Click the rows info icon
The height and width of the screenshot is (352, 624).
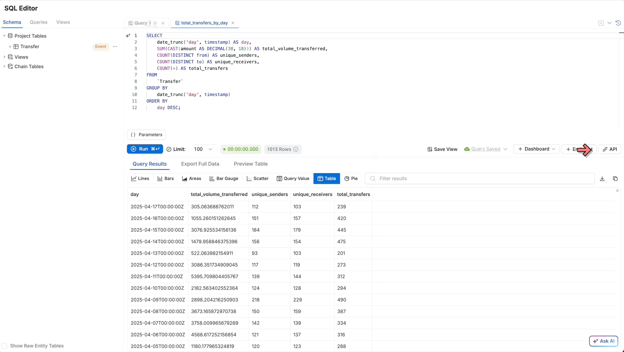(x=296, y=149)
